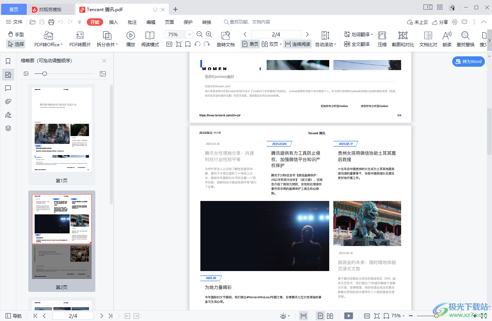Open 查找替换 find and replace
Viewport: 492px width, 321px height.
(466, 40)
